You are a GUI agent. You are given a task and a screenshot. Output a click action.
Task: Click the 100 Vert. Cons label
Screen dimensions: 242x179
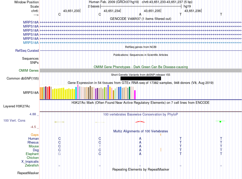(14, 120)
